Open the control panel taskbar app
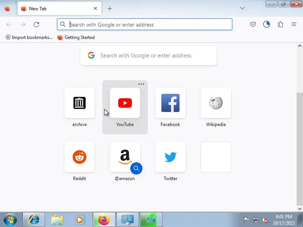Screen dimensions: 303x227 [x=128, y=220]
